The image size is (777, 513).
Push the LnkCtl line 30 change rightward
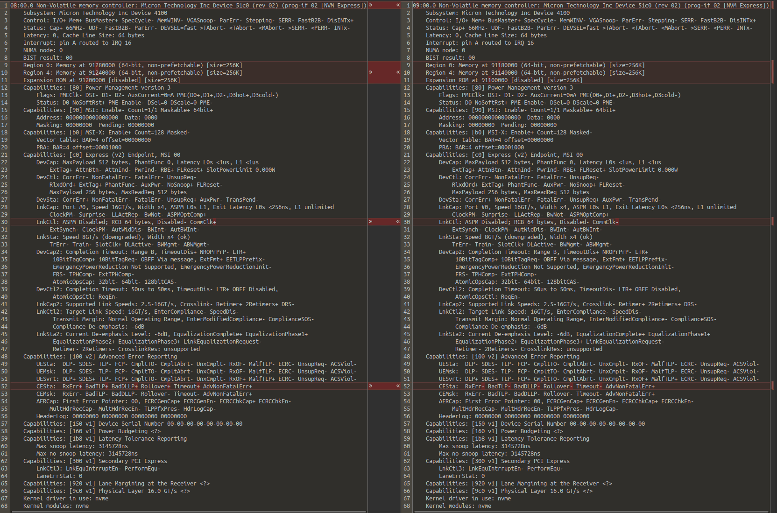[x=371, y=222]
